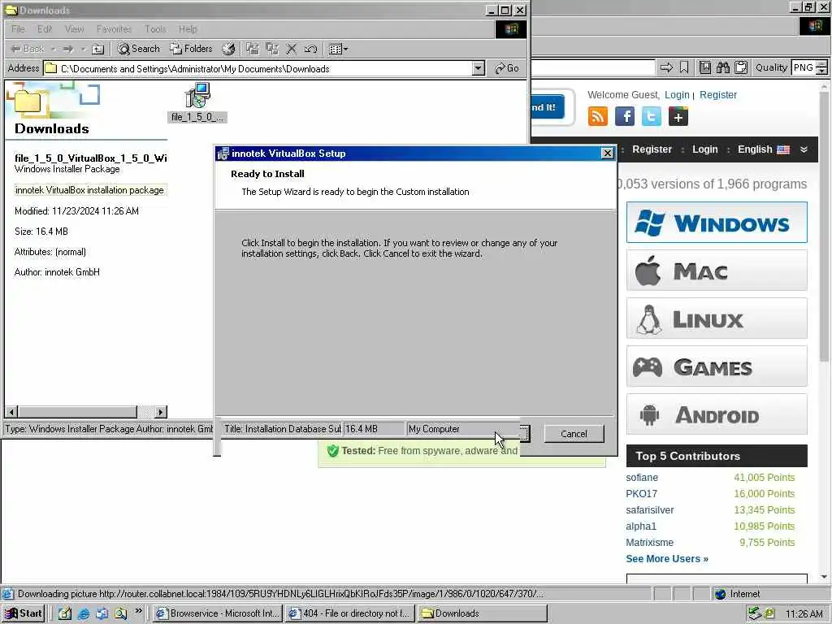This screenshot has width=832, height=624.
Task: Click the clipboard icon in the browser toolbar
Action: pyautogui.click(x=741, y=67)
